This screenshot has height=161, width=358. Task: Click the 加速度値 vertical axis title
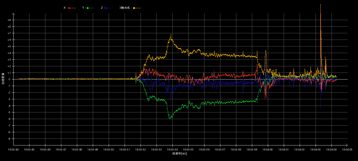tap(3, 78)
